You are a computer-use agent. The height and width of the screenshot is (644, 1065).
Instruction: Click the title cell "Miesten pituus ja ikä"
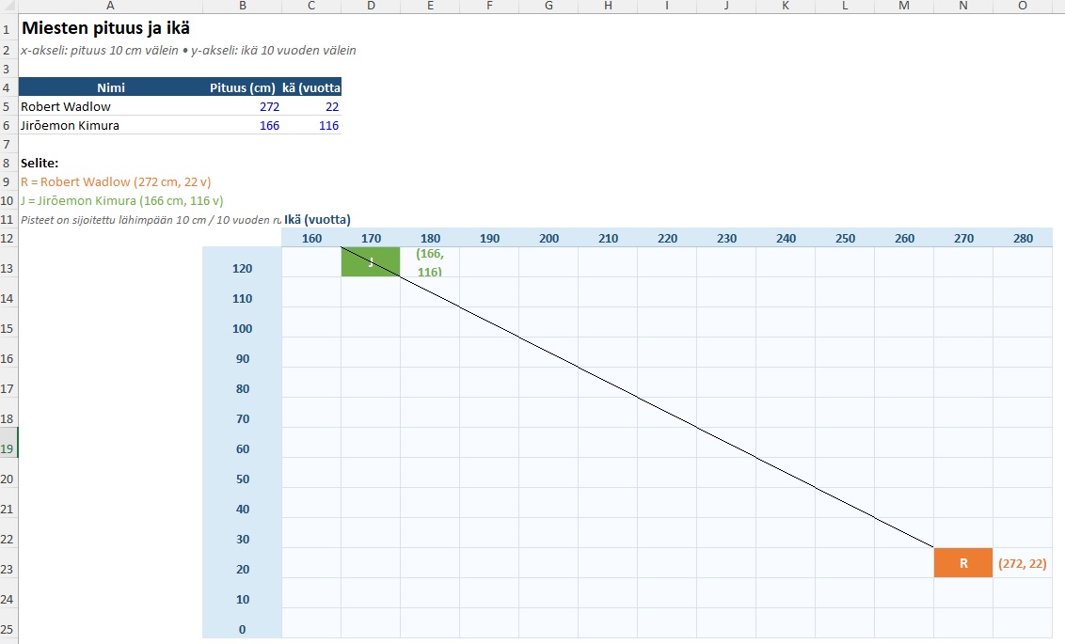point(98,28)
